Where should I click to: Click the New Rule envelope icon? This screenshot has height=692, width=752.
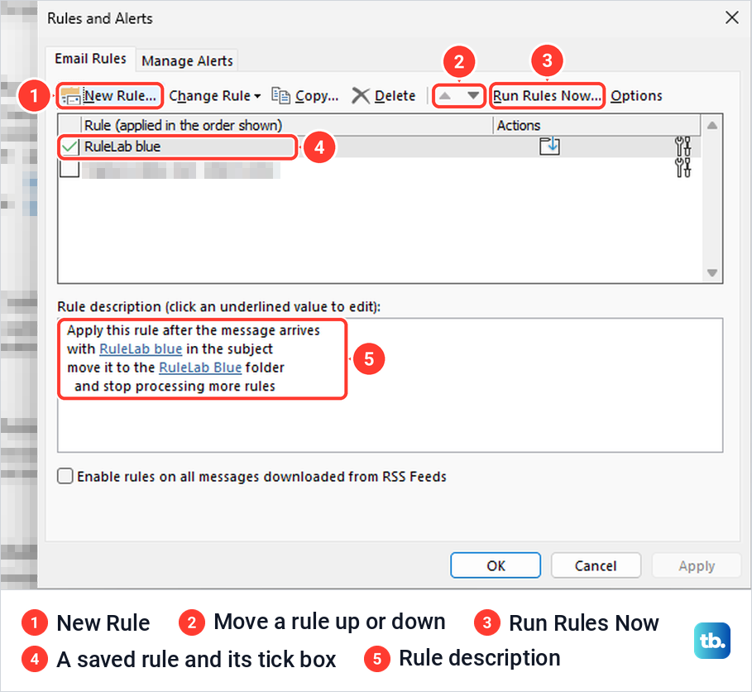(x=71, y=96)
